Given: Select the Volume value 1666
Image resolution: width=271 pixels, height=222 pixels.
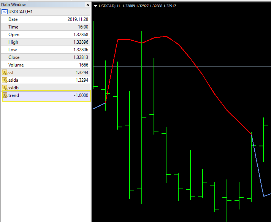Looking at the screenshot, I should click(84, 65).
